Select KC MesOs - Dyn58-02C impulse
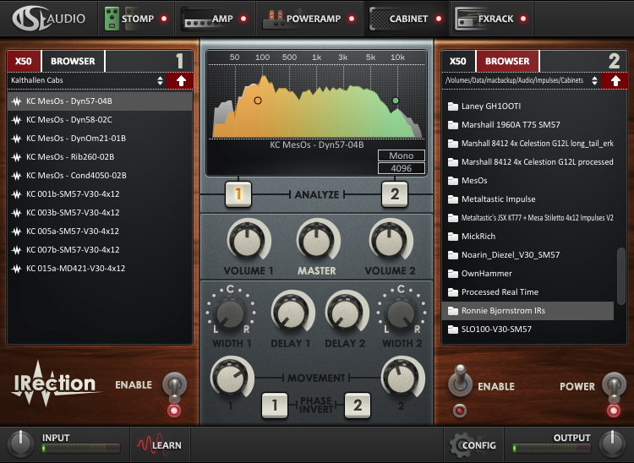Image resolution: width=634 pixels, height=463 pixels. click(100, 120)
